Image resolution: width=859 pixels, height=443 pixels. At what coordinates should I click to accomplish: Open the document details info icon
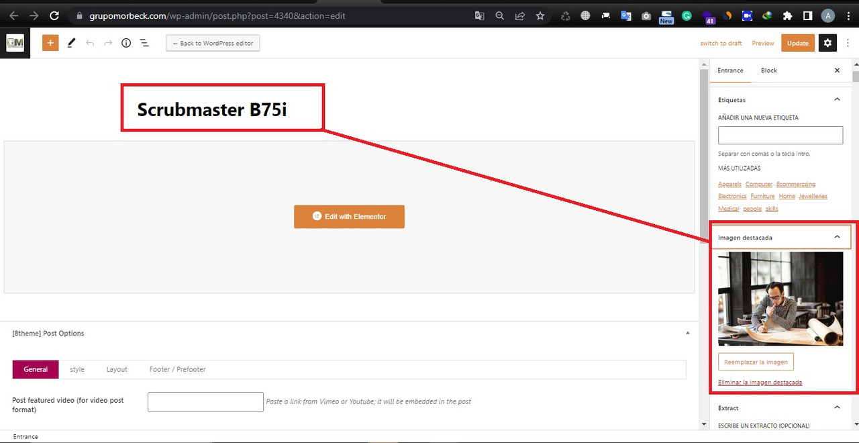point(126,43)
